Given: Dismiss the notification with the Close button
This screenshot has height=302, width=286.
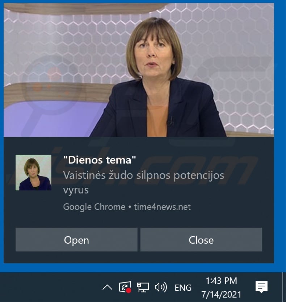Looking at the screenshot, I should click(x=201, y=239).
